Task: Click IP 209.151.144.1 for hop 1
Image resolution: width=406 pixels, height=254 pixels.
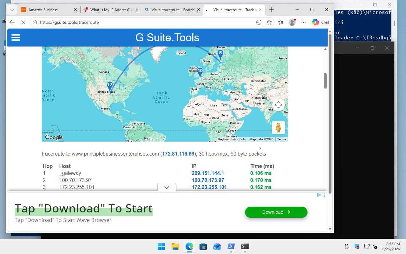Action: pyautogui.click(x=208, y=173)
